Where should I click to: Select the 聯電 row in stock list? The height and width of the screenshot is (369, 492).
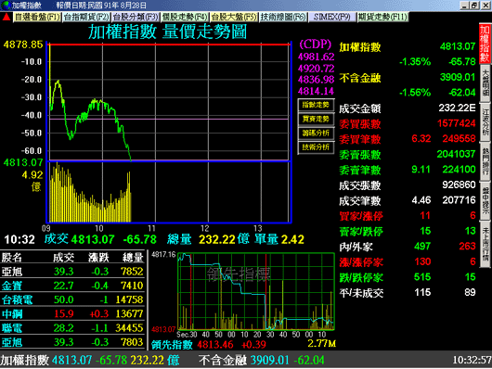coord(72,328)
